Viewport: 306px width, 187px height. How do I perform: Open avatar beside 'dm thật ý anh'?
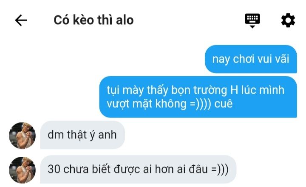point(22,135)
